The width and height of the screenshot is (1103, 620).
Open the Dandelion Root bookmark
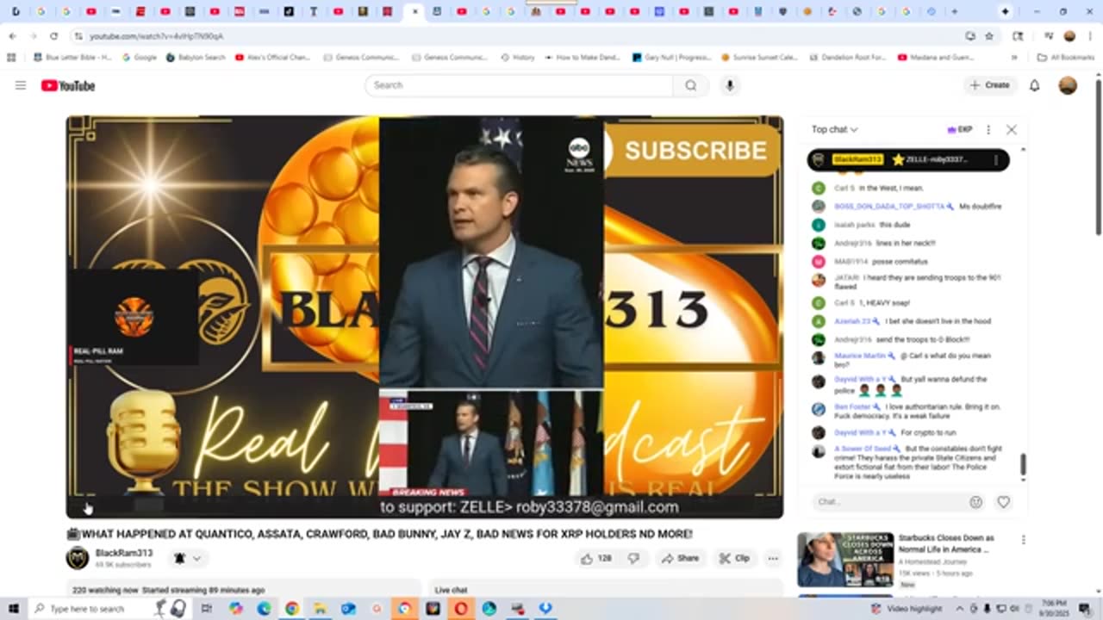pos(848,58)
